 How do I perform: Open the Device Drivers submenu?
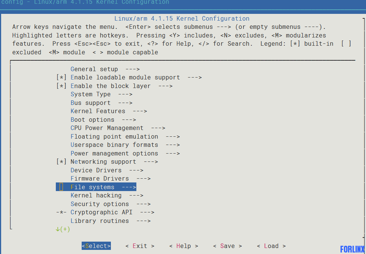(x=107, y=170)
